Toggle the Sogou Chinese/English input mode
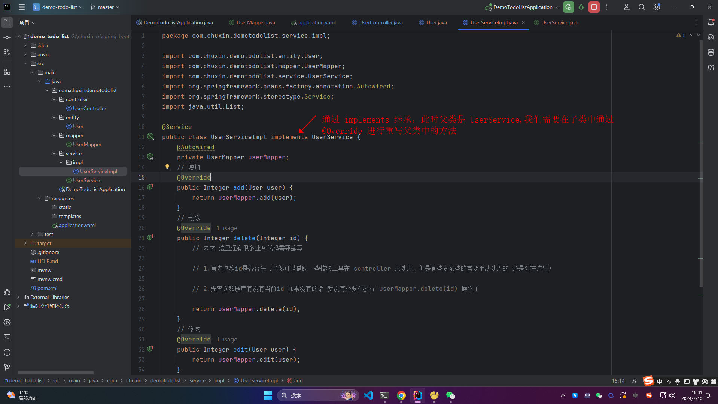 (x=660, y=381)
